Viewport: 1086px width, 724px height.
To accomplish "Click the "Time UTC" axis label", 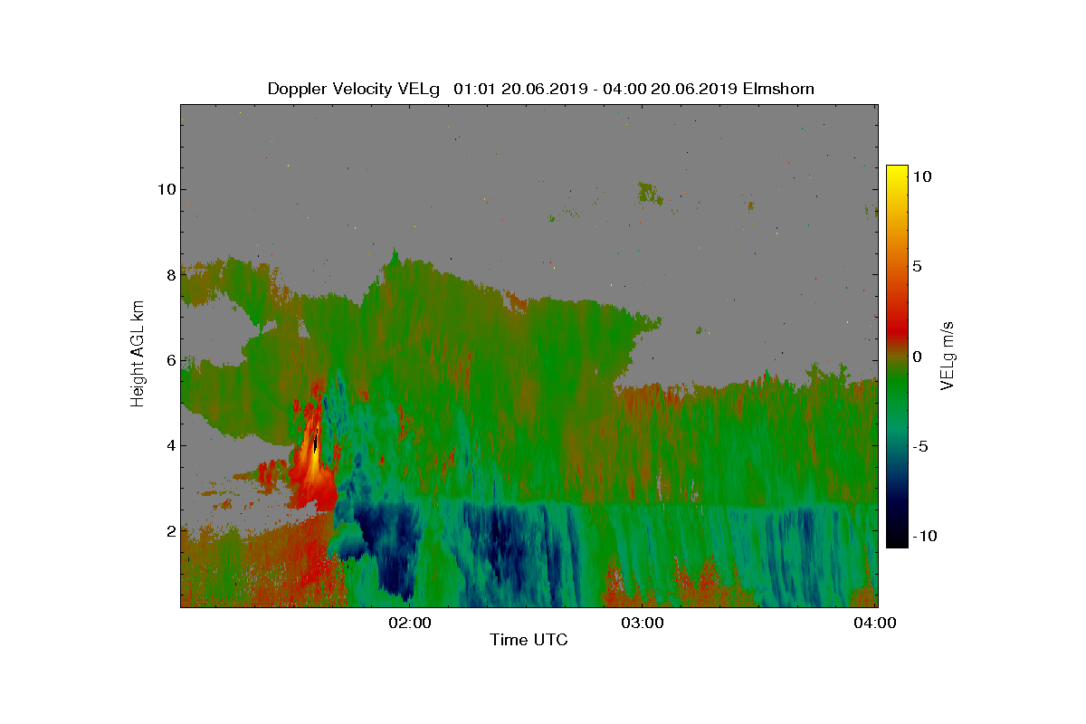I will pyautogui.click(x=529, y=641).
